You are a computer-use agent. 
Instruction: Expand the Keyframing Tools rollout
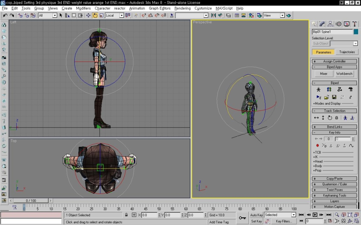coord(334,195)
